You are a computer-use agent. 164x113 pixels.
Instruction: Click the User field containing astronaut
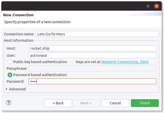[x=92, y=55]
